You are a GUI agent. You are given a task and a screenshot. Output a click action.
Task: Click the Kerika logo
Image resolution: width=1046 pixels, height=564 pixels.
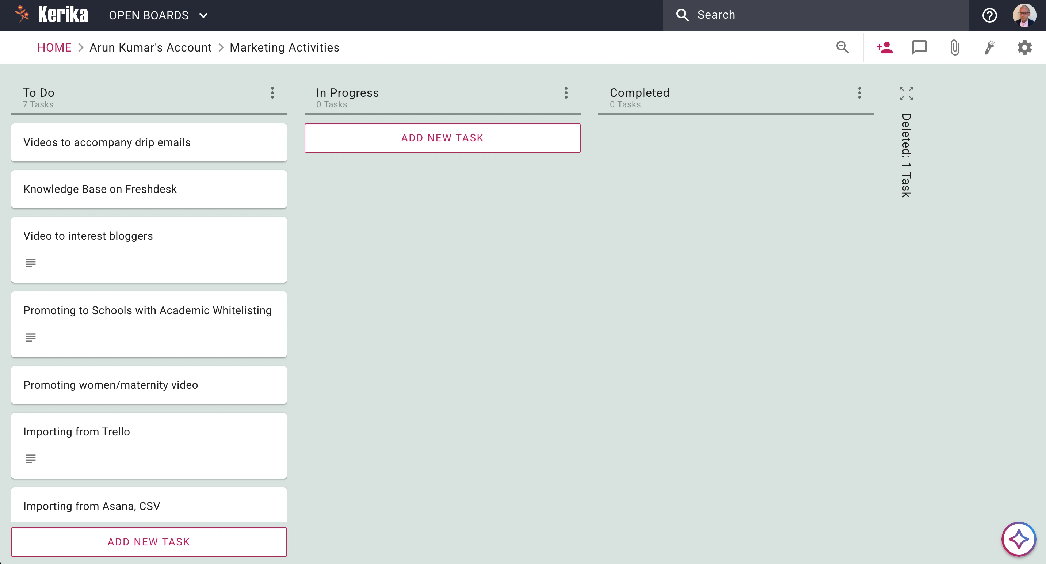[51, 15]
